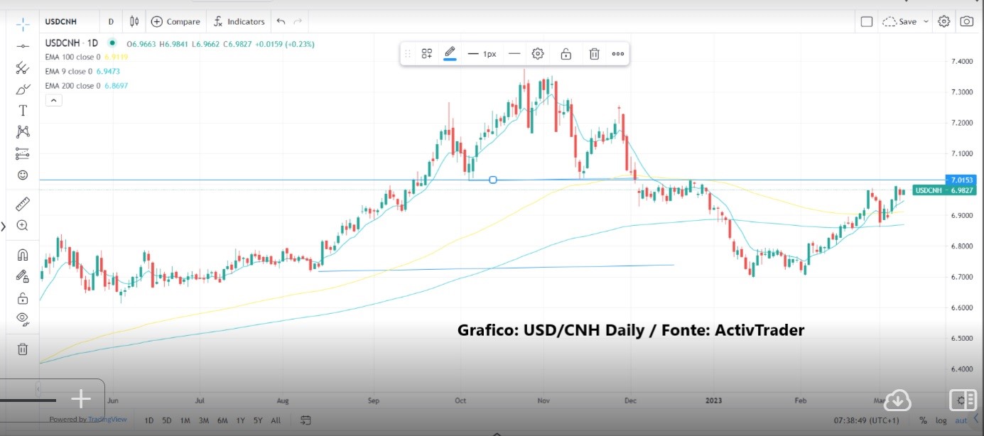Open the line color swatch in floating toolbar
Viewport: 984px width, 436px height.
click(449, 53)
